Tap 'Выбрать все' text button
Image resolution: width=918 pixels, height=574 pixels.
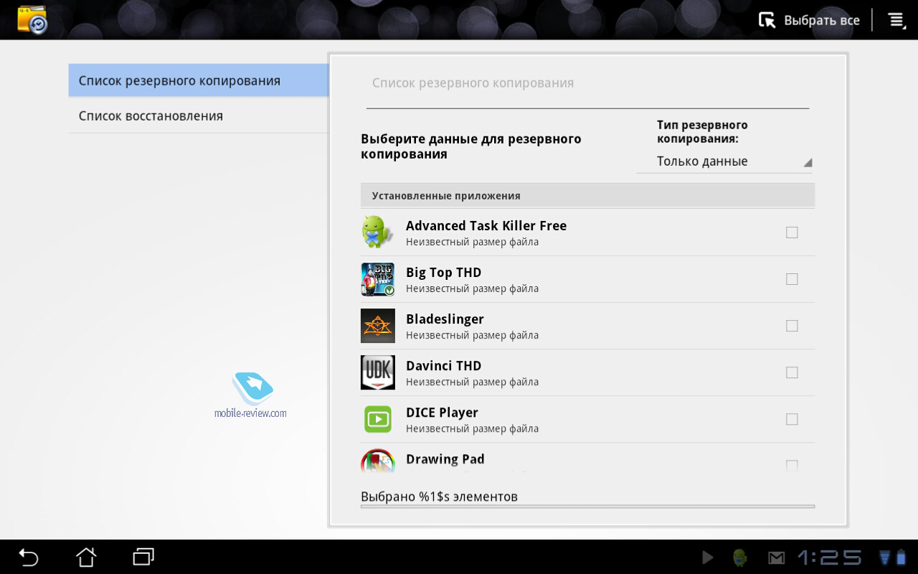click(x=821, y=20)
